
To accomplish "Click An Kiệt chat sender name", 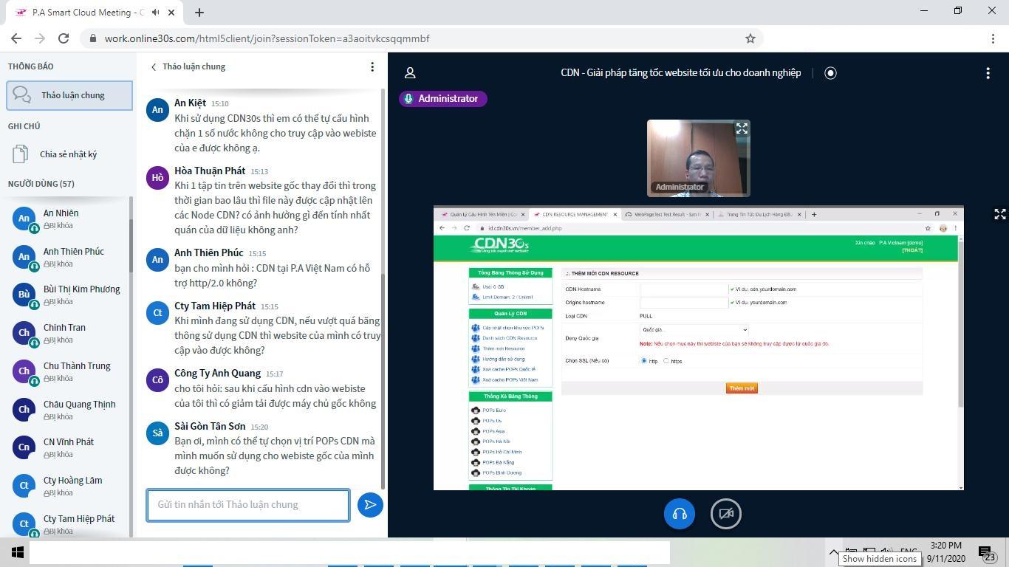I will click(190, 103).
